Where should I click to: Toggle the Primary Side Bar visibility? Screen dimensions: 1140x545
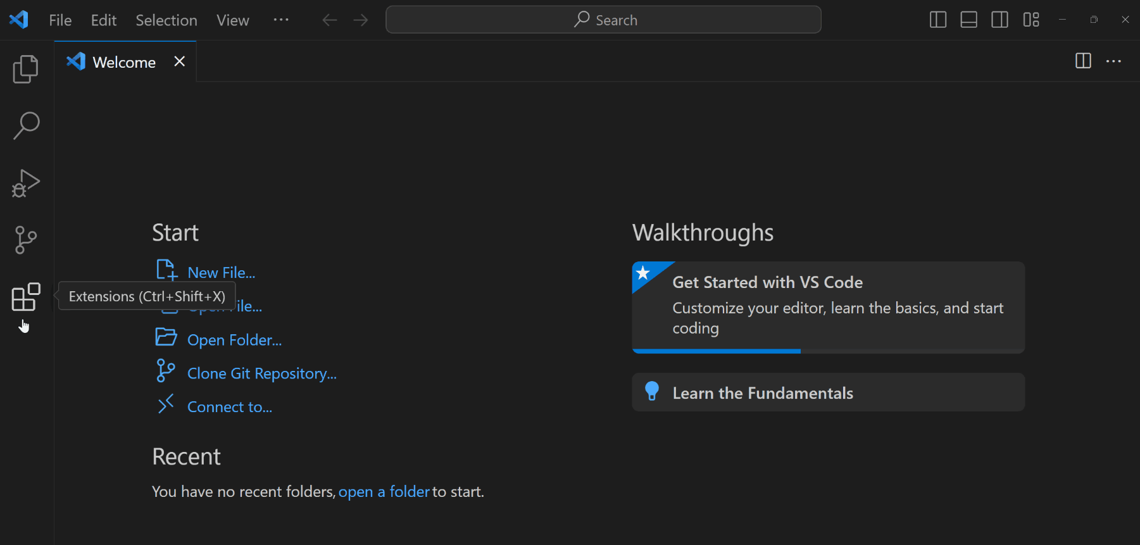point(938,20)
